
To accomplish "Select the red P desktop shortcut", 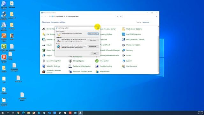I will click(4, 59).
